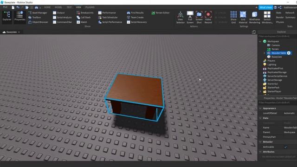Collapse the Data properties section
Screen dimensions: 297x167
(260, 118)
